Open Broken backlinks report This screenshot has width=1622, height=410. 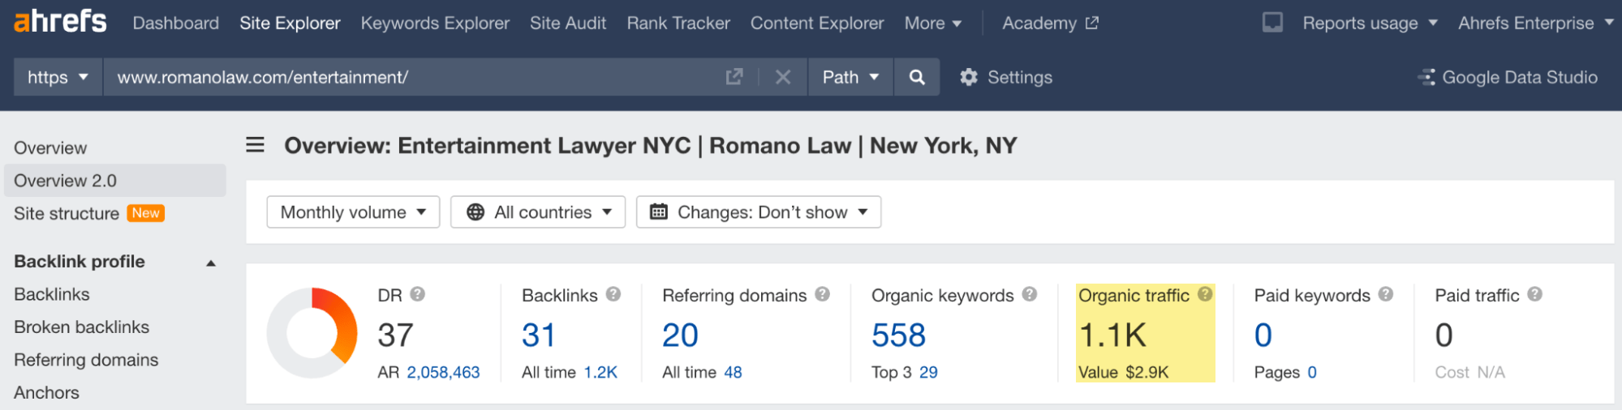pyautogui.click(x=82, y=327)
